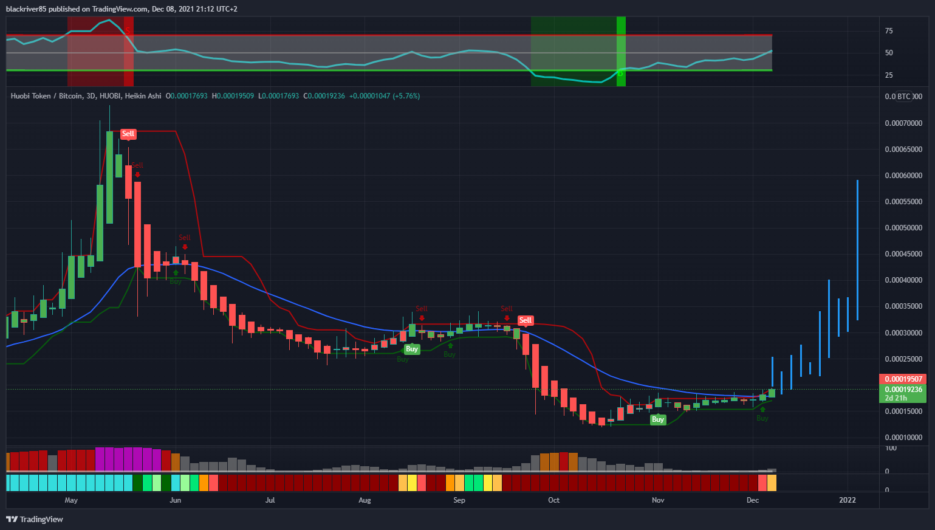Click the boxed Sell signal in late September
The width and height of the screenshot is (935, 530).
click(526, 320)
